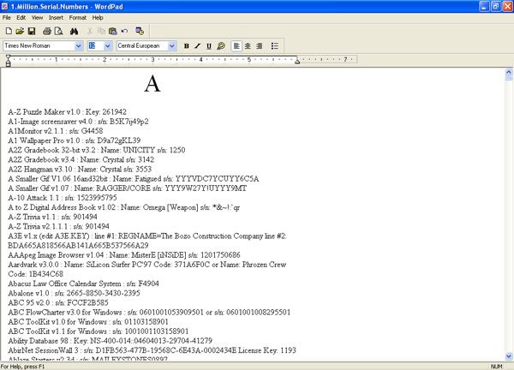Create a new document with the New icon
This screenshot has width=514, height=370.
pyautogui.click(x=9, y=31)
